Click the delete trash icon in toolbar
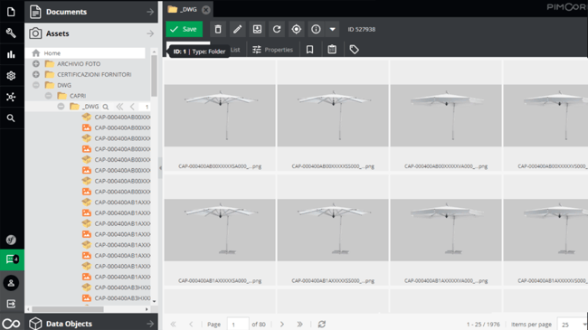 pyautogui.click(x=218, y=29)
